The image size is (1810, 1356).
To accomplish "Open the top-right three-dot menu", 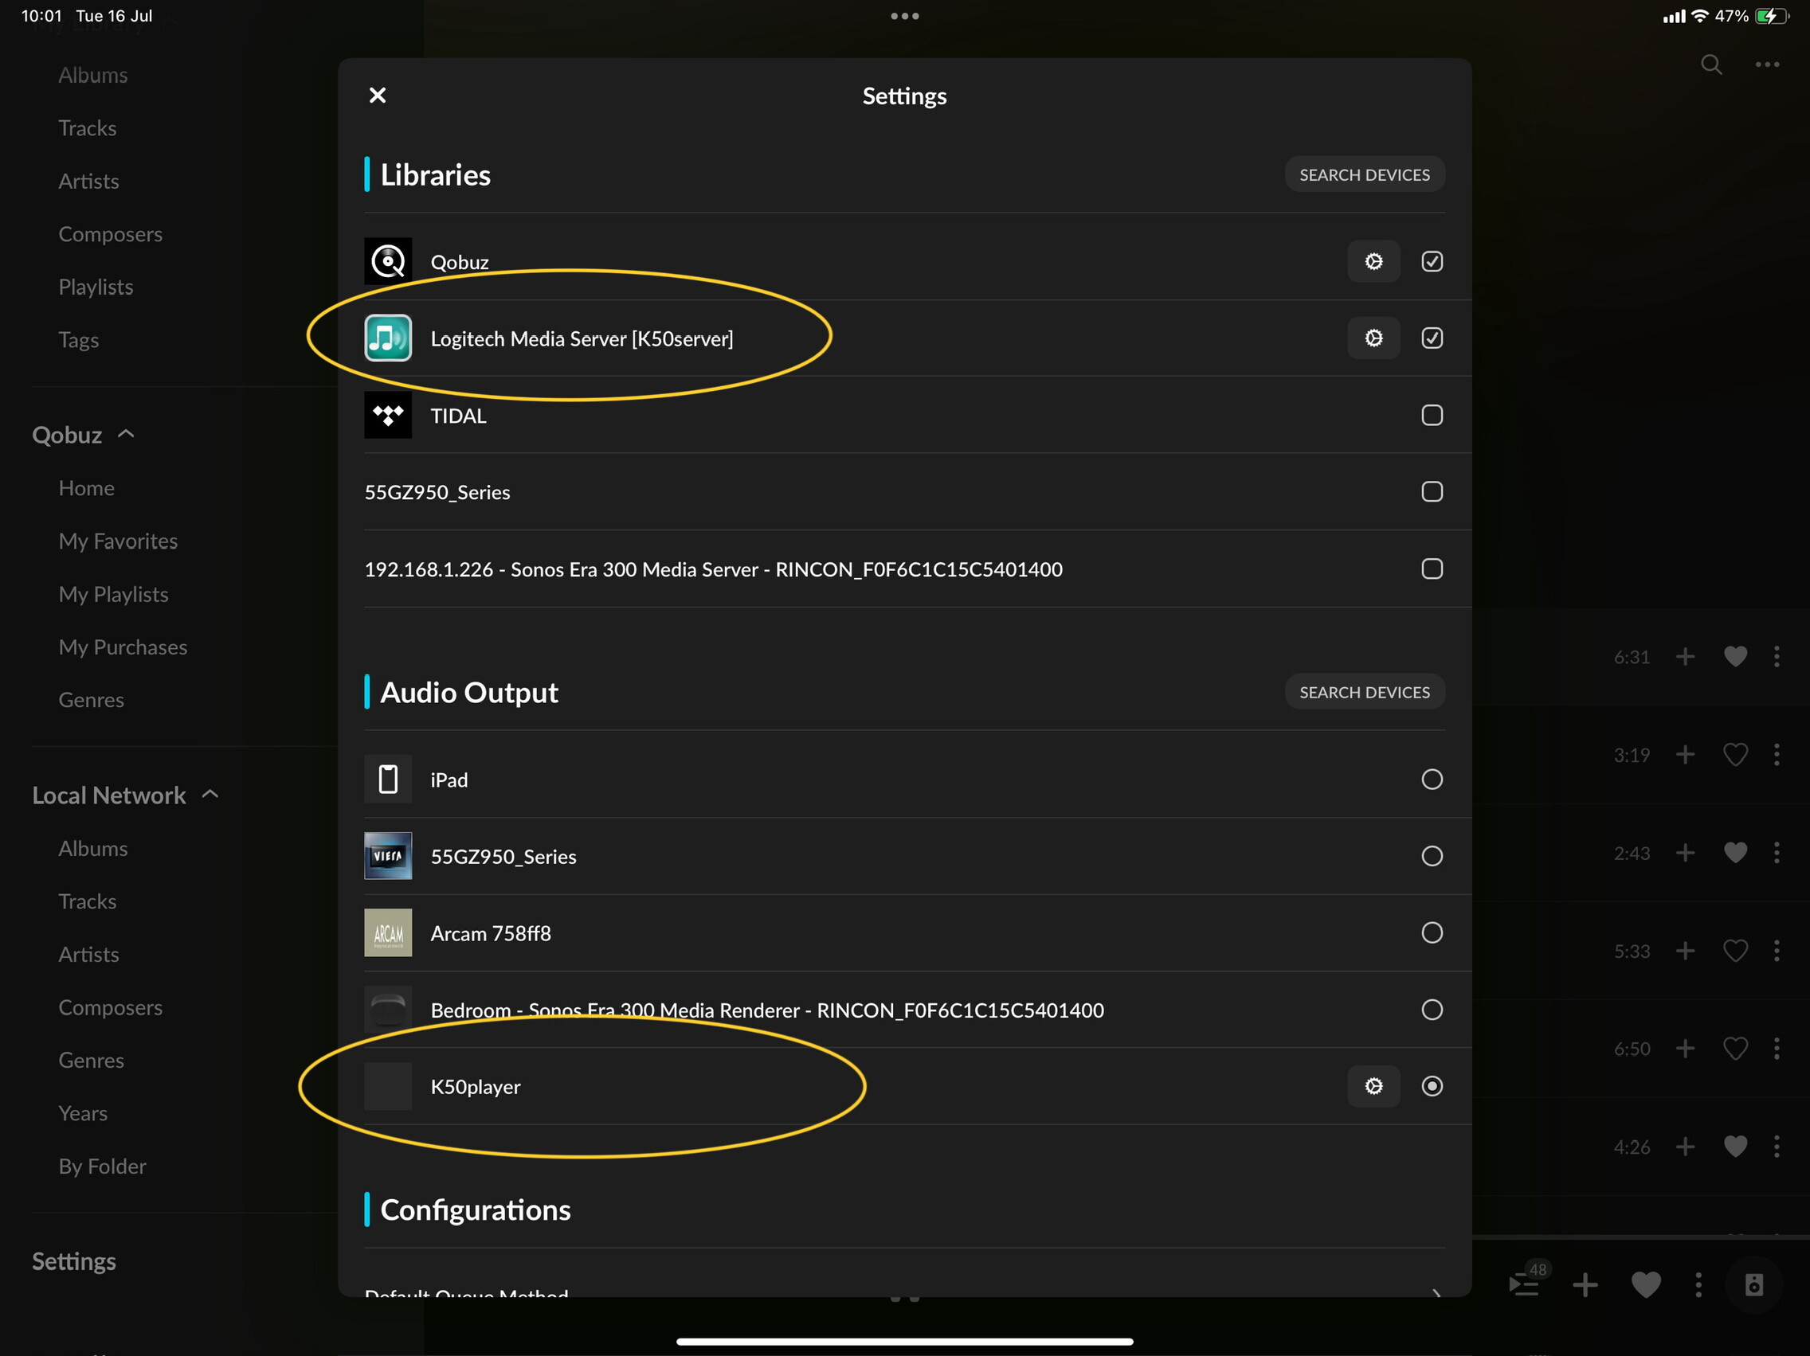I will 1768,64.
